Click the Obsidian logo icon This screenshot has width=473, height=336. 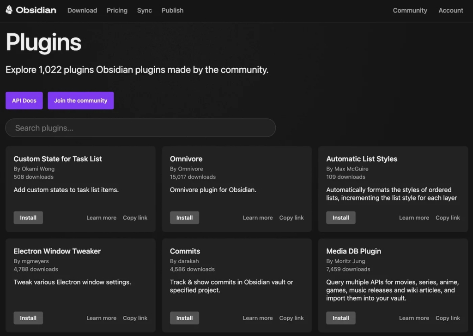[9, 10]
